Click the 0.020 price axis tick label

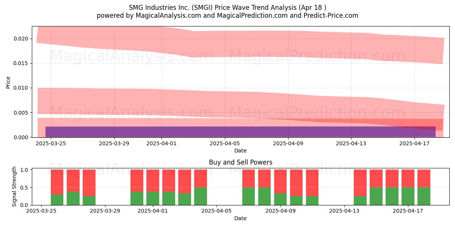pyautogui.click(x=21, y=39)
